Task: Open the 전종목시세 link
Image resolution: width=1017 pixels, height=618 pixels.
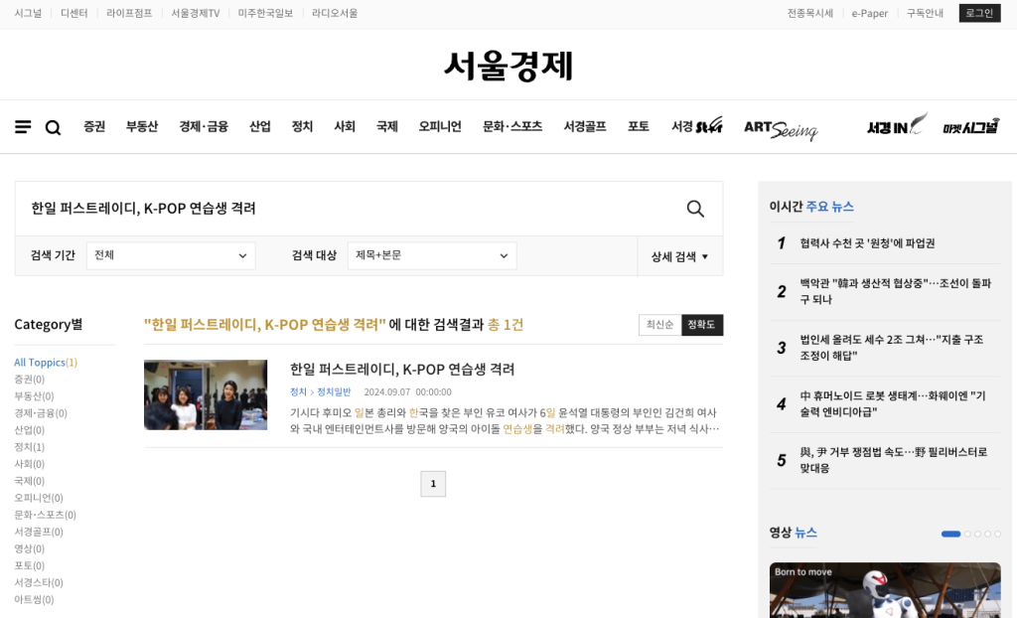Action: pyautogui.click(x=810, y=13)
